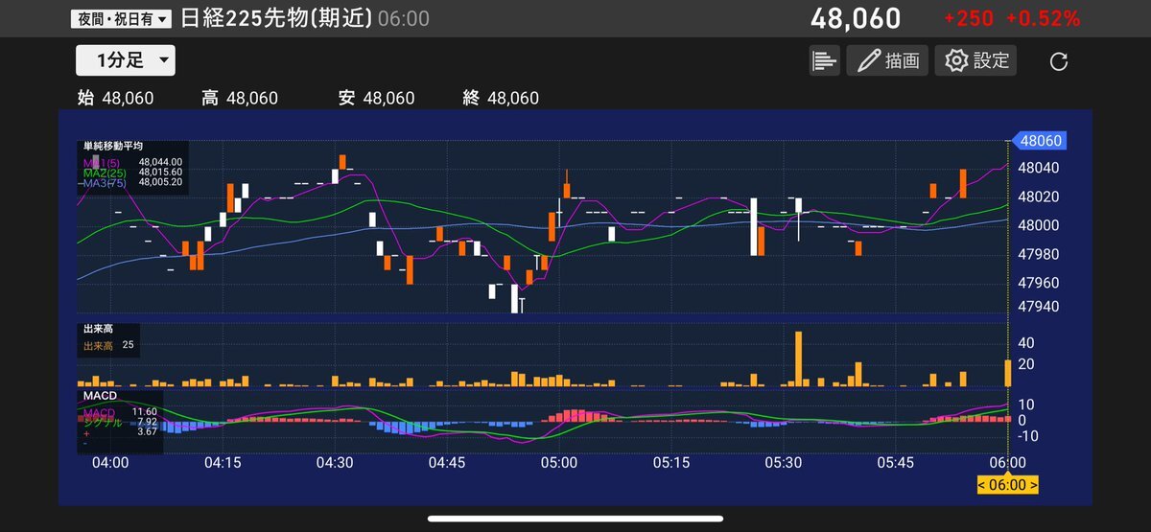Select the 06:00 time cursor label
The image size is (1151, 532).
click(1007, 484)
